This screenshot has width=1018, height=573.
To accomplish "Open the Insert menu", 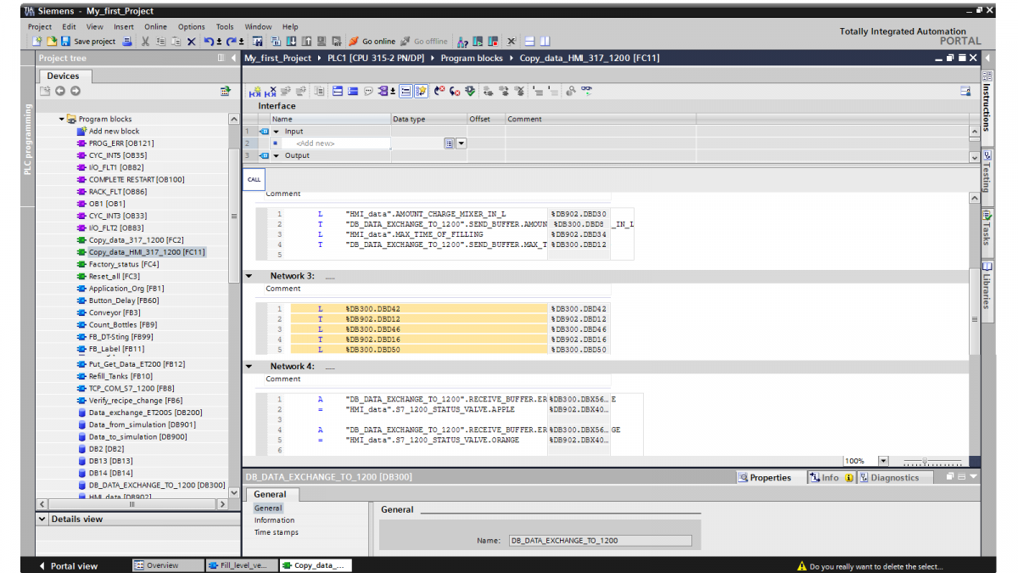I will pyautogui.click(x=124, y=26).
